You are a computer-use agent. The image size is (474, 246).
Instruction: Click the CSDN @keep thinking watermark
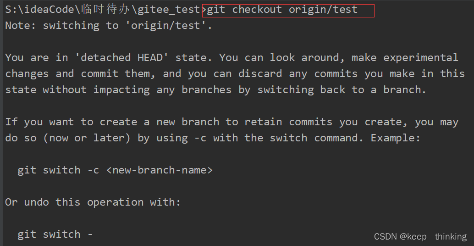tap(420, 237)
